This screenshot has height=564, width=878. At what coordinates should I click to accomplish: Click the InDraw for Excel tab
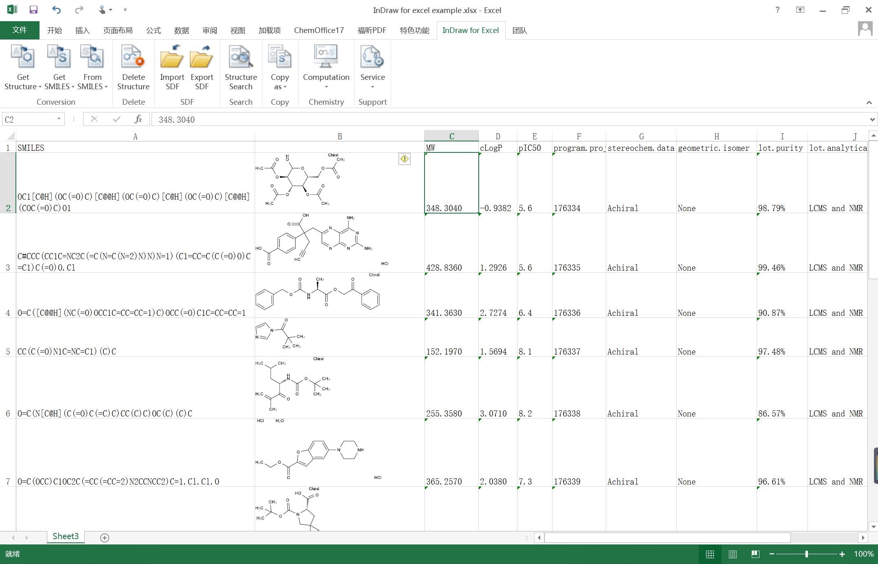pos(470,30)
